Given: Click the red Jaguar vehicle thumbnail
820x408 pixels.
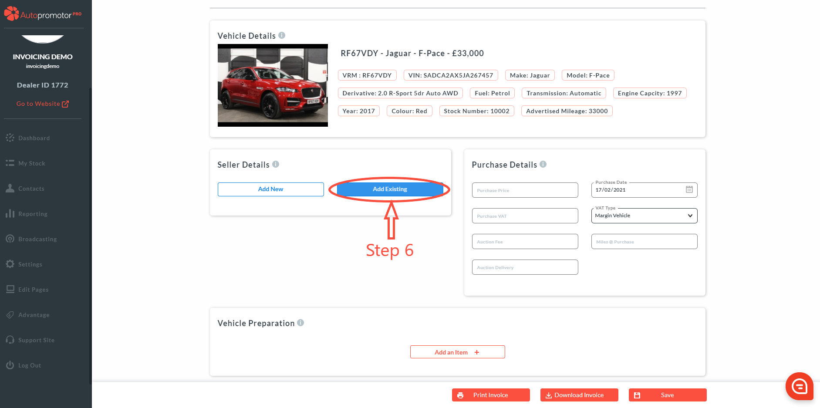Looking at the screenshot, I should click(273, 85).
